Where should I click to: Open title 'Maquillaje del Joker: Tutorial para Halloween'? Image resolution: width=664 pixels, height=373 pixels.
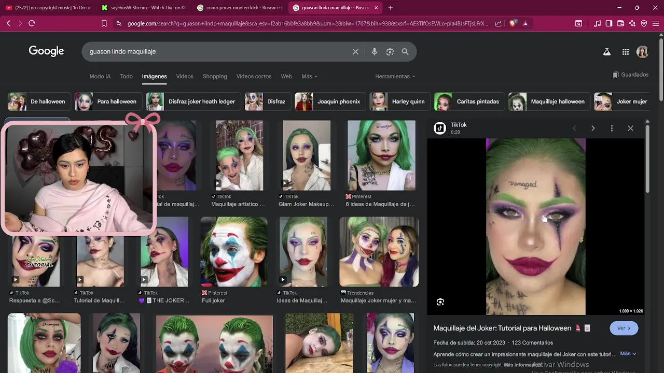coord(502,328)
